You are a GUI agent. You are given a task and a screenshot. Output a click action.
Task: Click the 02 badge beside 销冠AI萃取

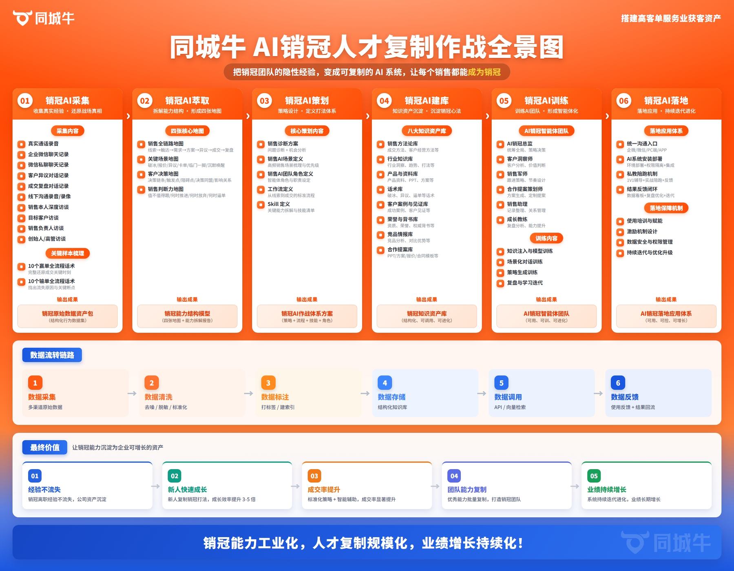(x=145, y=101)
